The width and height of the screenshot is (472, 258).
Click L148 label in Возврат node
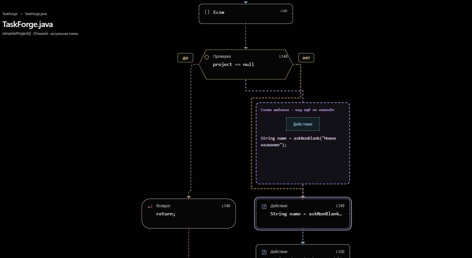[x=226, y=206]
